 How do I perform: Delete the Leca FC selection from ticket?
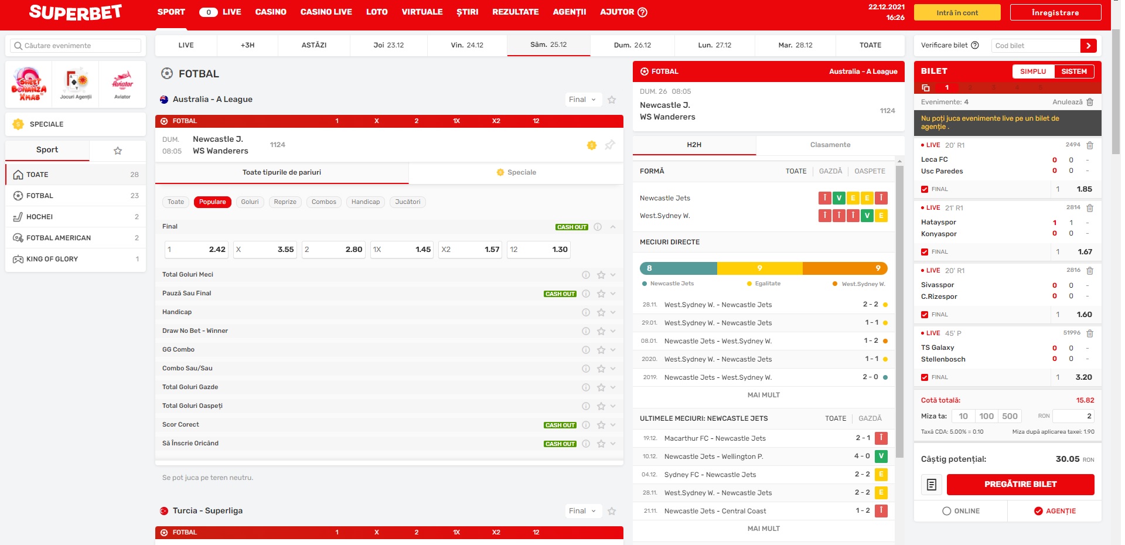pyautogui.click(x=1090, y=145)
